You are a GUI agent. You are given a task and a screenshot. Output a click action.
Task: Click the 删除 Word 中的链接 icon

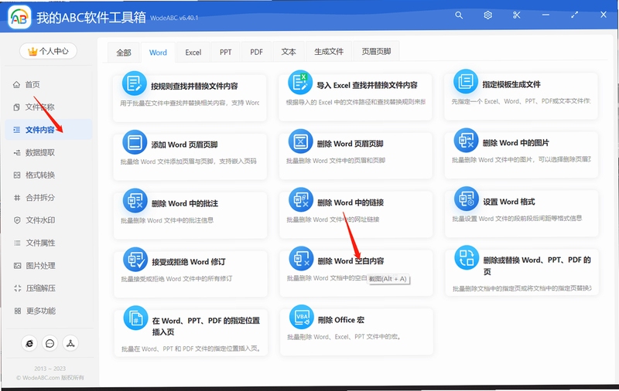point(301,199)
